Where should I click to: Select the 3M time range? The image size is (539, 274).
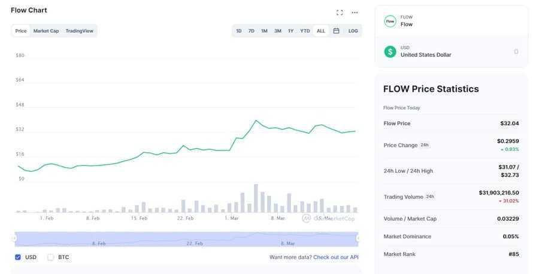(x=278, y=30)
